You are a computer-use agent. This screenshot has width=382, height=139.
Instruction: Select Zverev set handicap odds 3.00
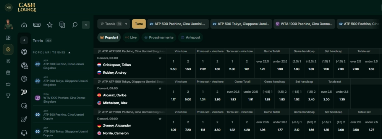[x=341, y=126]
